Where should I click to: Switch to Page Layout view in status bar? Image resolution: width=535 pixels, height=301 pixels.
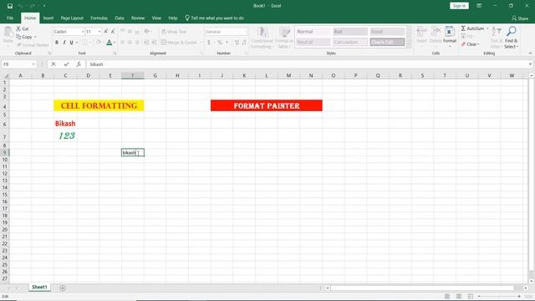459,296
